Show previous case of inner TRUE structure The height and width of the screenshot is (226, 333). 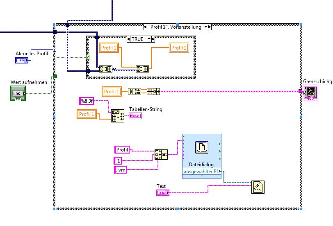tap(128, 39)
